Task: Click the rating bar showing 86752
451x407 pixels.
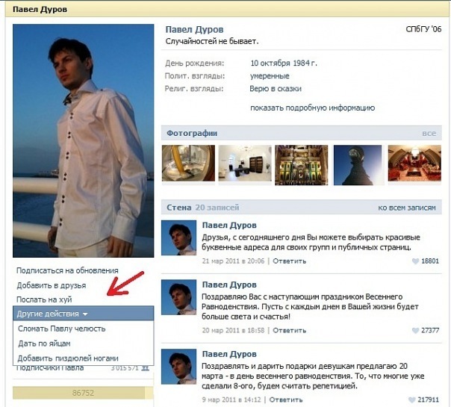Action: (83, 391)
